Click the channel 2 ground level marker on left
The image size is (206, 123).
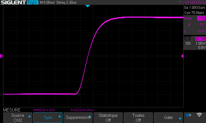pyautogui.click(x=1, y=56)
